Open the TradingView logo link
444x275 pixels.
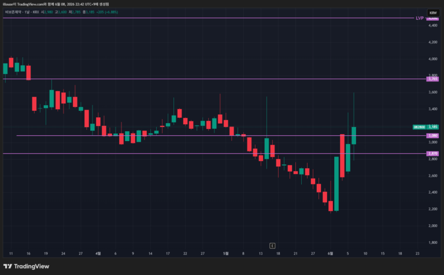pos(27,266)
